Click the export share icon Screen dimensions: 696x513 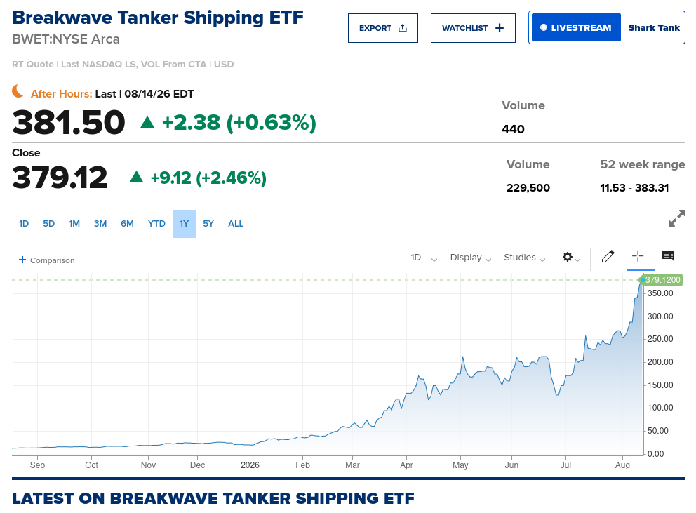(403, 29)
